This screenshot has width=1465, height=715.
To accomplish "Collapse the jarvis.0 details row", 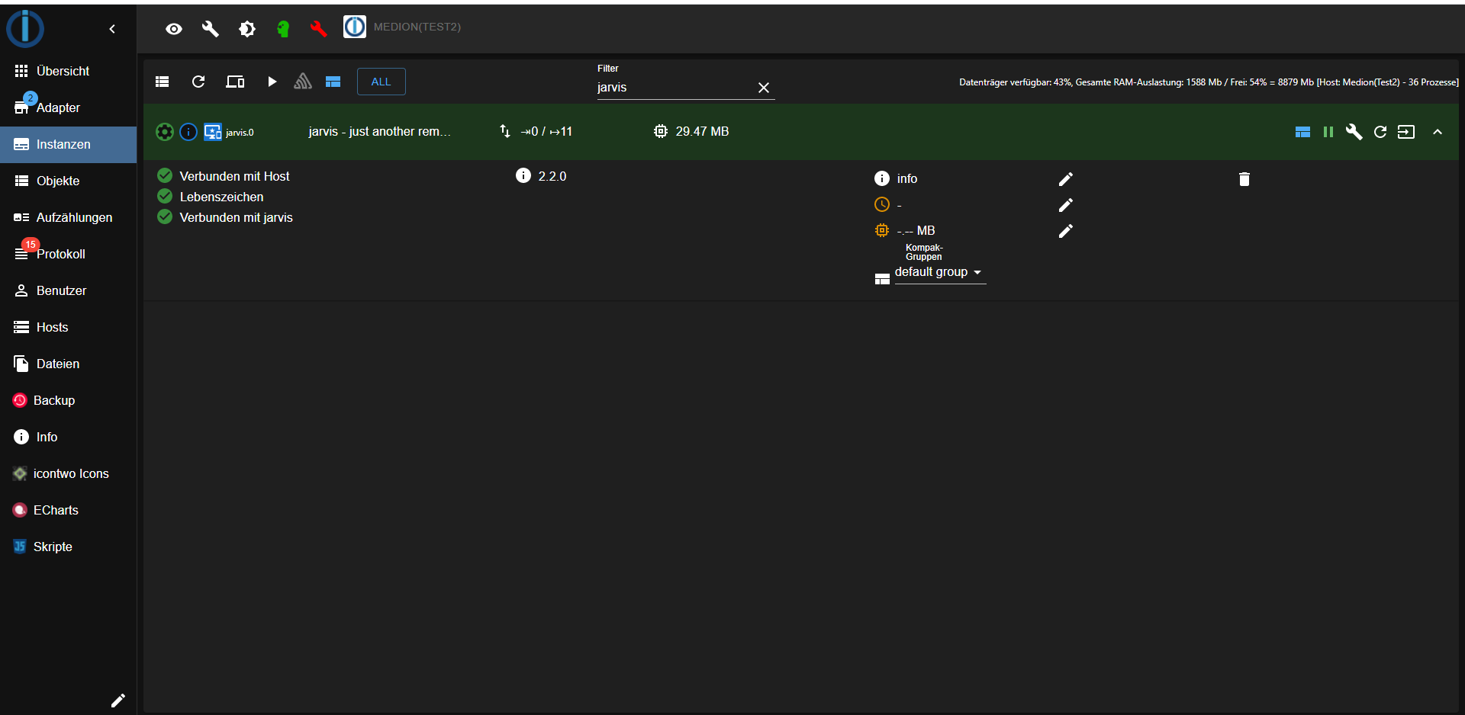I will tap(1438, 132).
